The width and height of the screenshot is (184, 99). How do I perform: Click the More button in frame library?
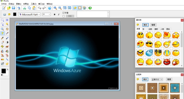(145, 79)
